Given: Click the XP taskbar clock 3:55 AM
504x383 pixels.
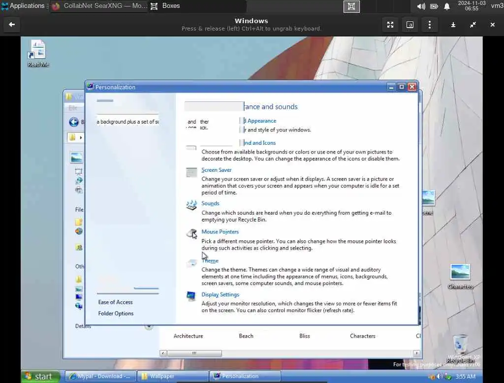Looking at the screenshot, I should [x=466, y=376].
